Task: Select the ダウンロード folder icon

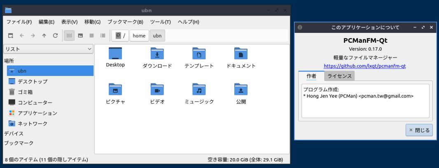Action: [x=157, y=53]
